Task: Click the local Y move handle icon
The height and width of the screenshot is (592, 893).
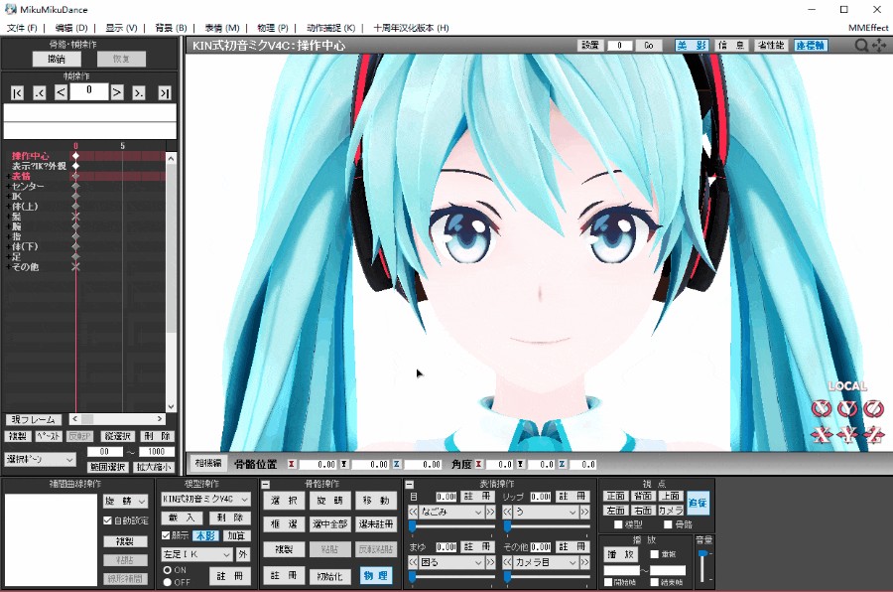Action: 847,435
